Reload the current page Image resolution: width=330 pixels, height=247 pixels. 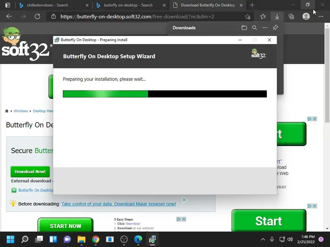[x=37, y=16]
